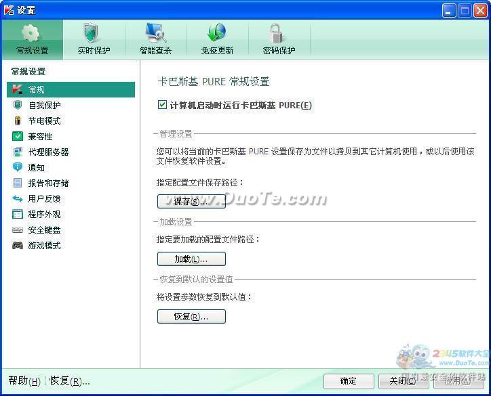Open the 常规设置 gear icon tab
This screenshot has width=491, height=396.
click(31, 32)
